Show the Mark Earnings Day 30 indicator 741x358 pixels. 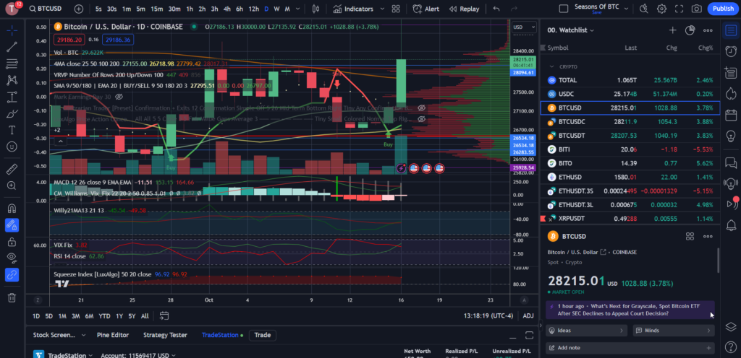(119, 97)
